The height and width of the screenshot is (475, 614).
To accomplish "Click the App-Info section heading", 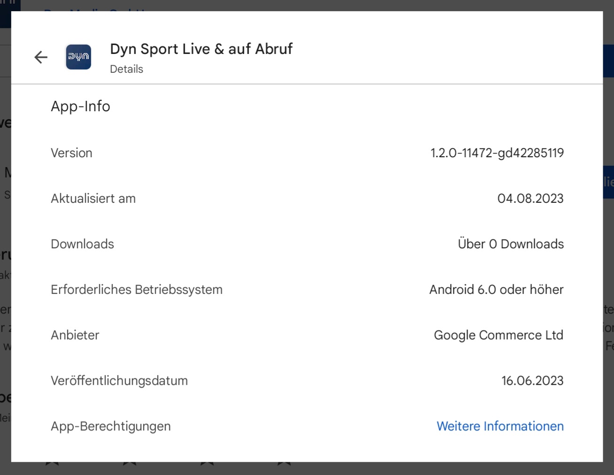I will point(80,107).
